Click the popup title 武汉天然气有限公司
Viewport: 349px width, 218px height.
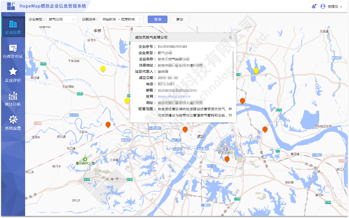point(151,37)
